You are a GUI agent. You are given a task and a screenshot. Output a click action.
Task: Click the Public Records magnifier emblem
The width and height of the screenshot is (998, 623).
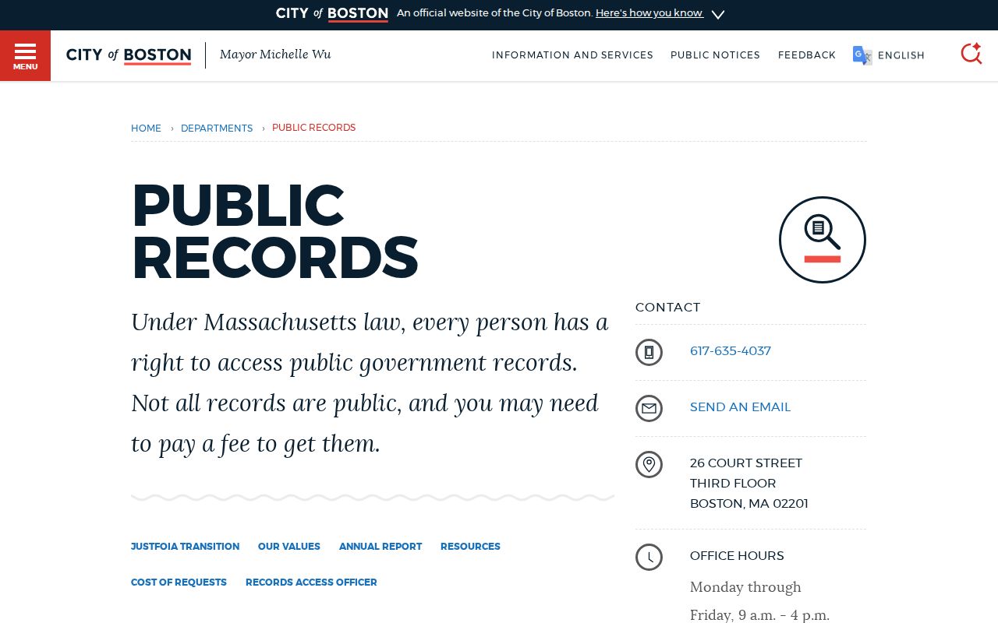click(823, 240)
